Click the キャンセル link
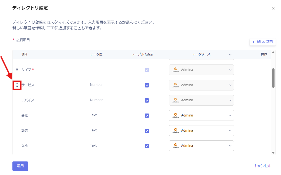This screenshot has width=281, height=175. click(262, 166)
